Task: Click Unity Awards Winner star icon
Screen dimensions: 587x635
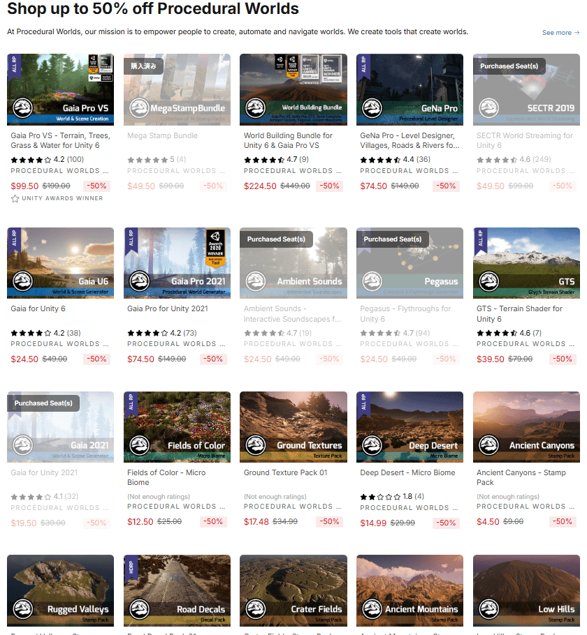Action: tap(15, 198)
